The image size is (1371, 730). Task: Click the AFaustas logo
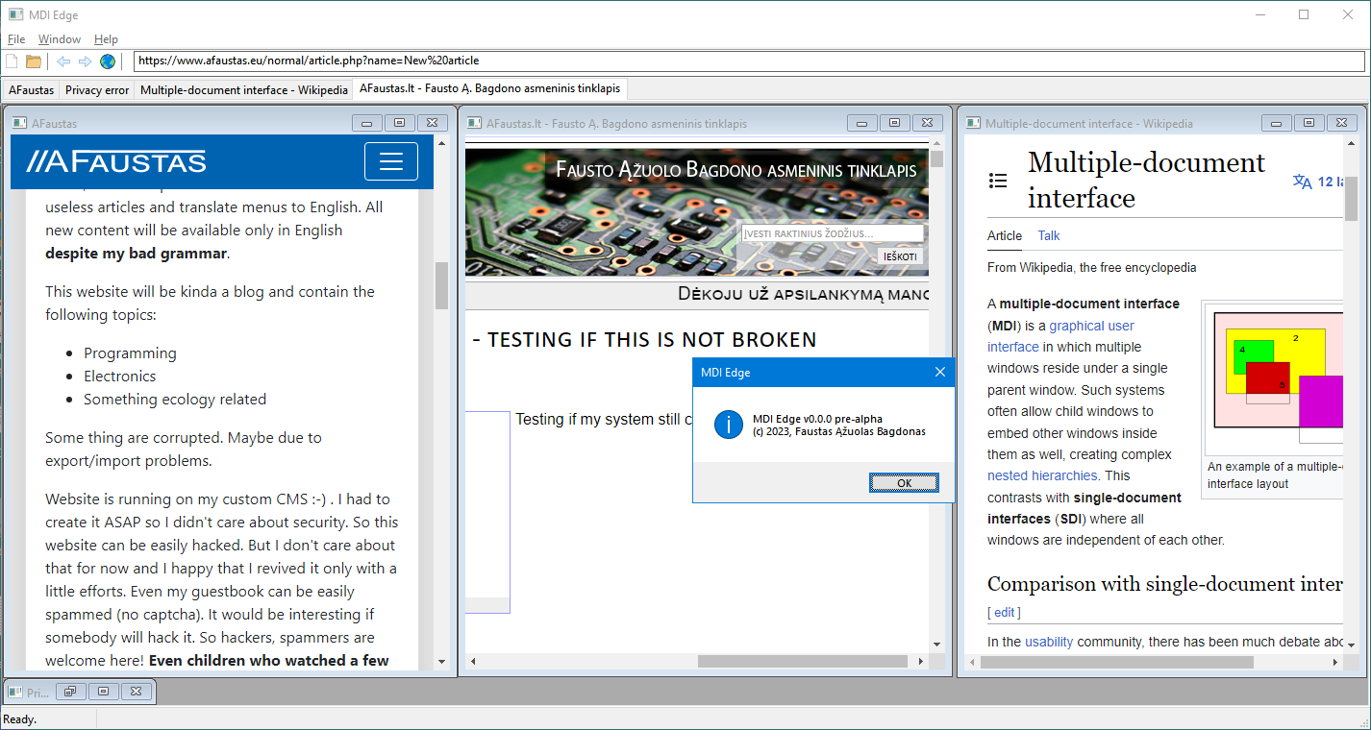coord(116,161)
